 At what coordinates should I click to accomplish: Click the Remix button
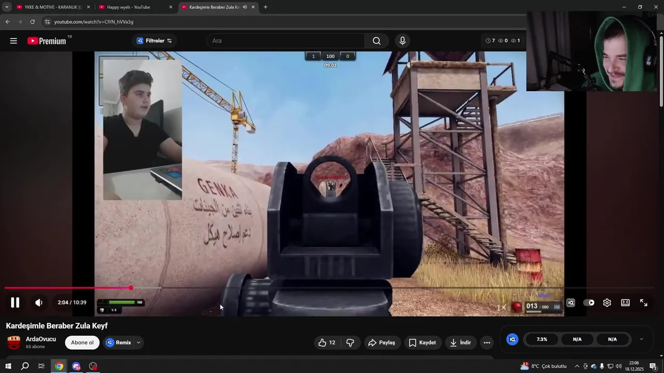click(x=119, y=342)
